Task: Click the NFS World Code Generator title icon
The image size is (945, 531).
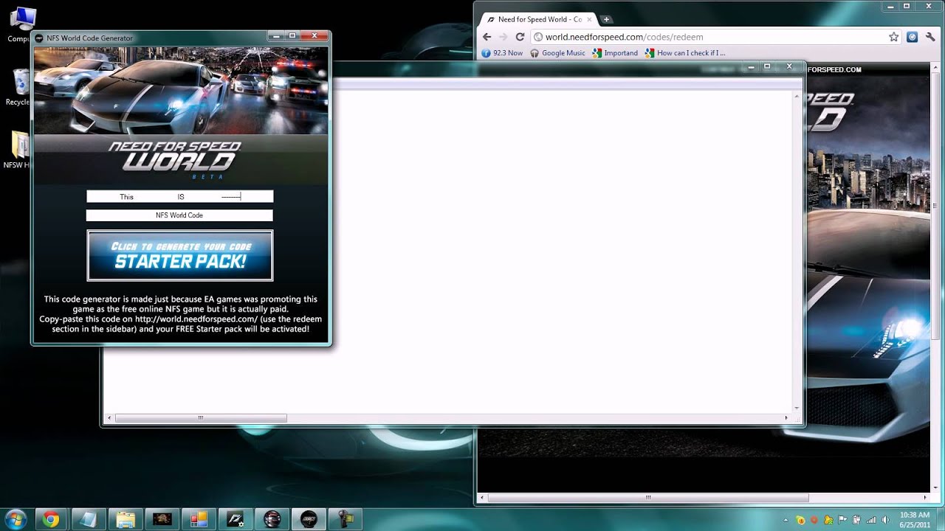Action: (39, 38)
